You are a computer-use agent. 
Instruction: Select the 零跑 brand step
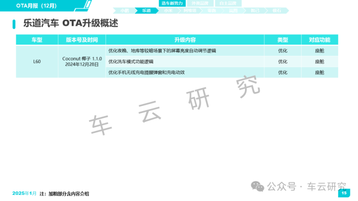click(x=211, y=10)
